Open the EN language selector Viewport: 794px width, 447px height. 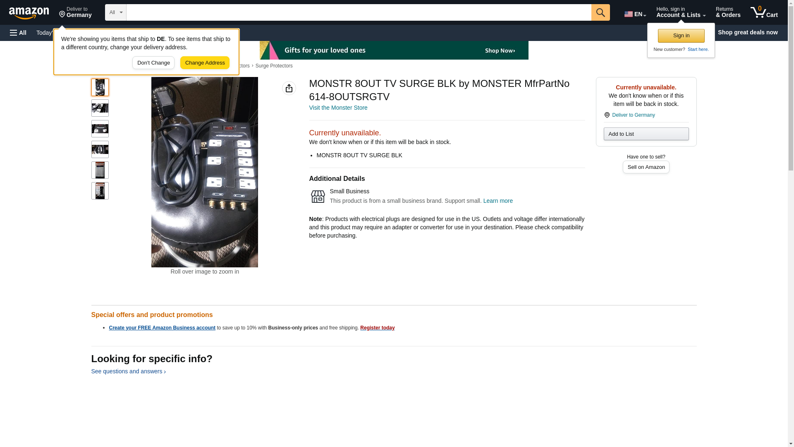[x=635, y=14]
